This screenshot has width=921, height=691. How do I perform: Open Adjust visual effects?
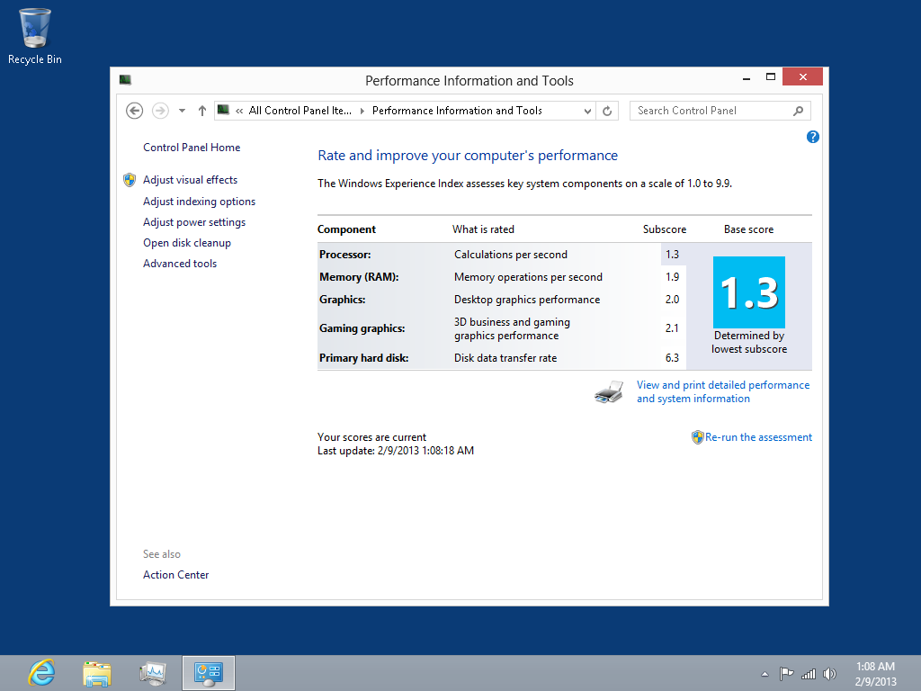(x=191, y=180)
